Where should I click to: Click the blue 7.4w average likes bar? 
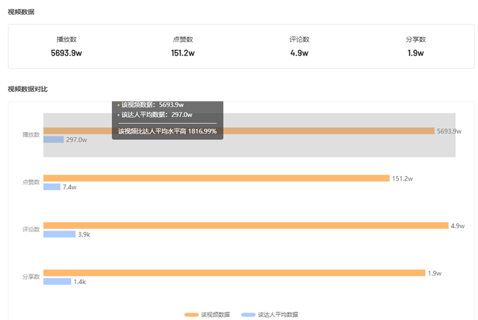52,186
